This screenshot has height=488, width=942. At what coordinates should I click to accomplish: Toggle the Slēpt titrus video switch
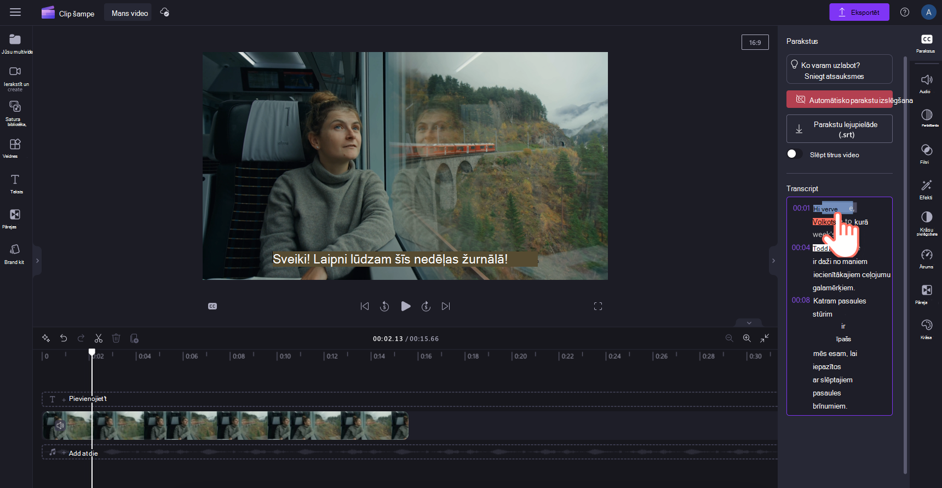pos(795,154)
